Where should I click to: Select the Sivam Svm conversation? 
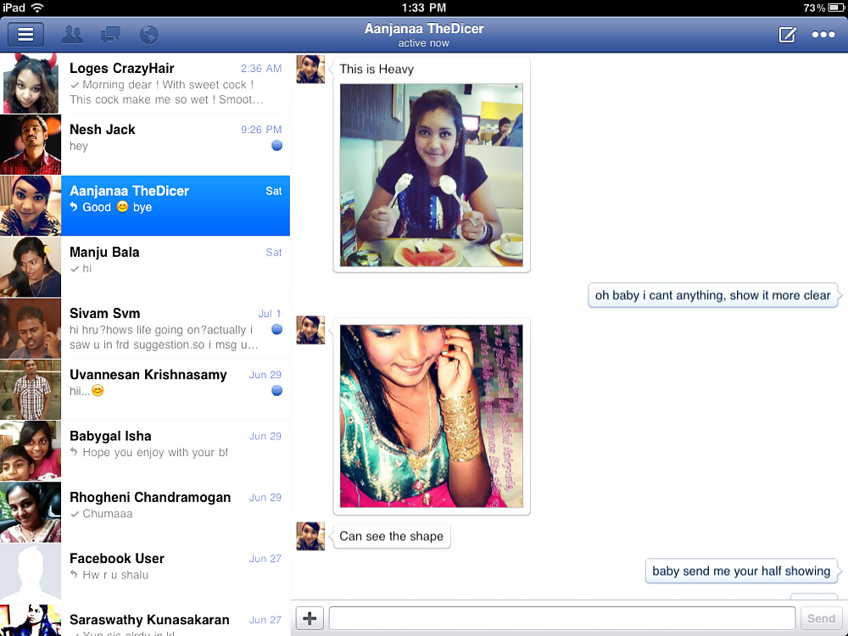[x=175, y=328]
